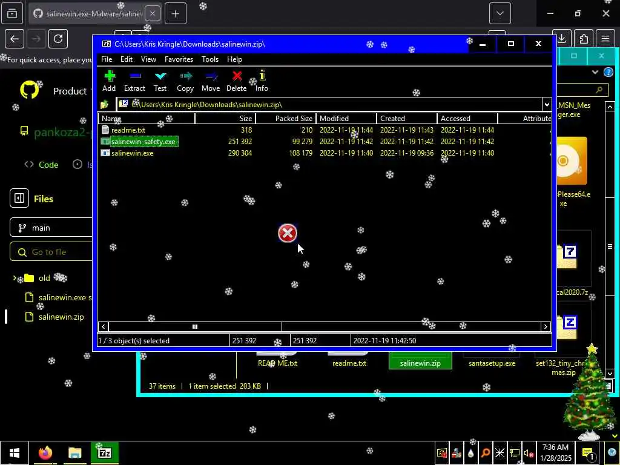This screenshot has width=620, height=465.
Task: Click the Add toolbar icon in 7-Zip
Action: (x=109, y=81)
